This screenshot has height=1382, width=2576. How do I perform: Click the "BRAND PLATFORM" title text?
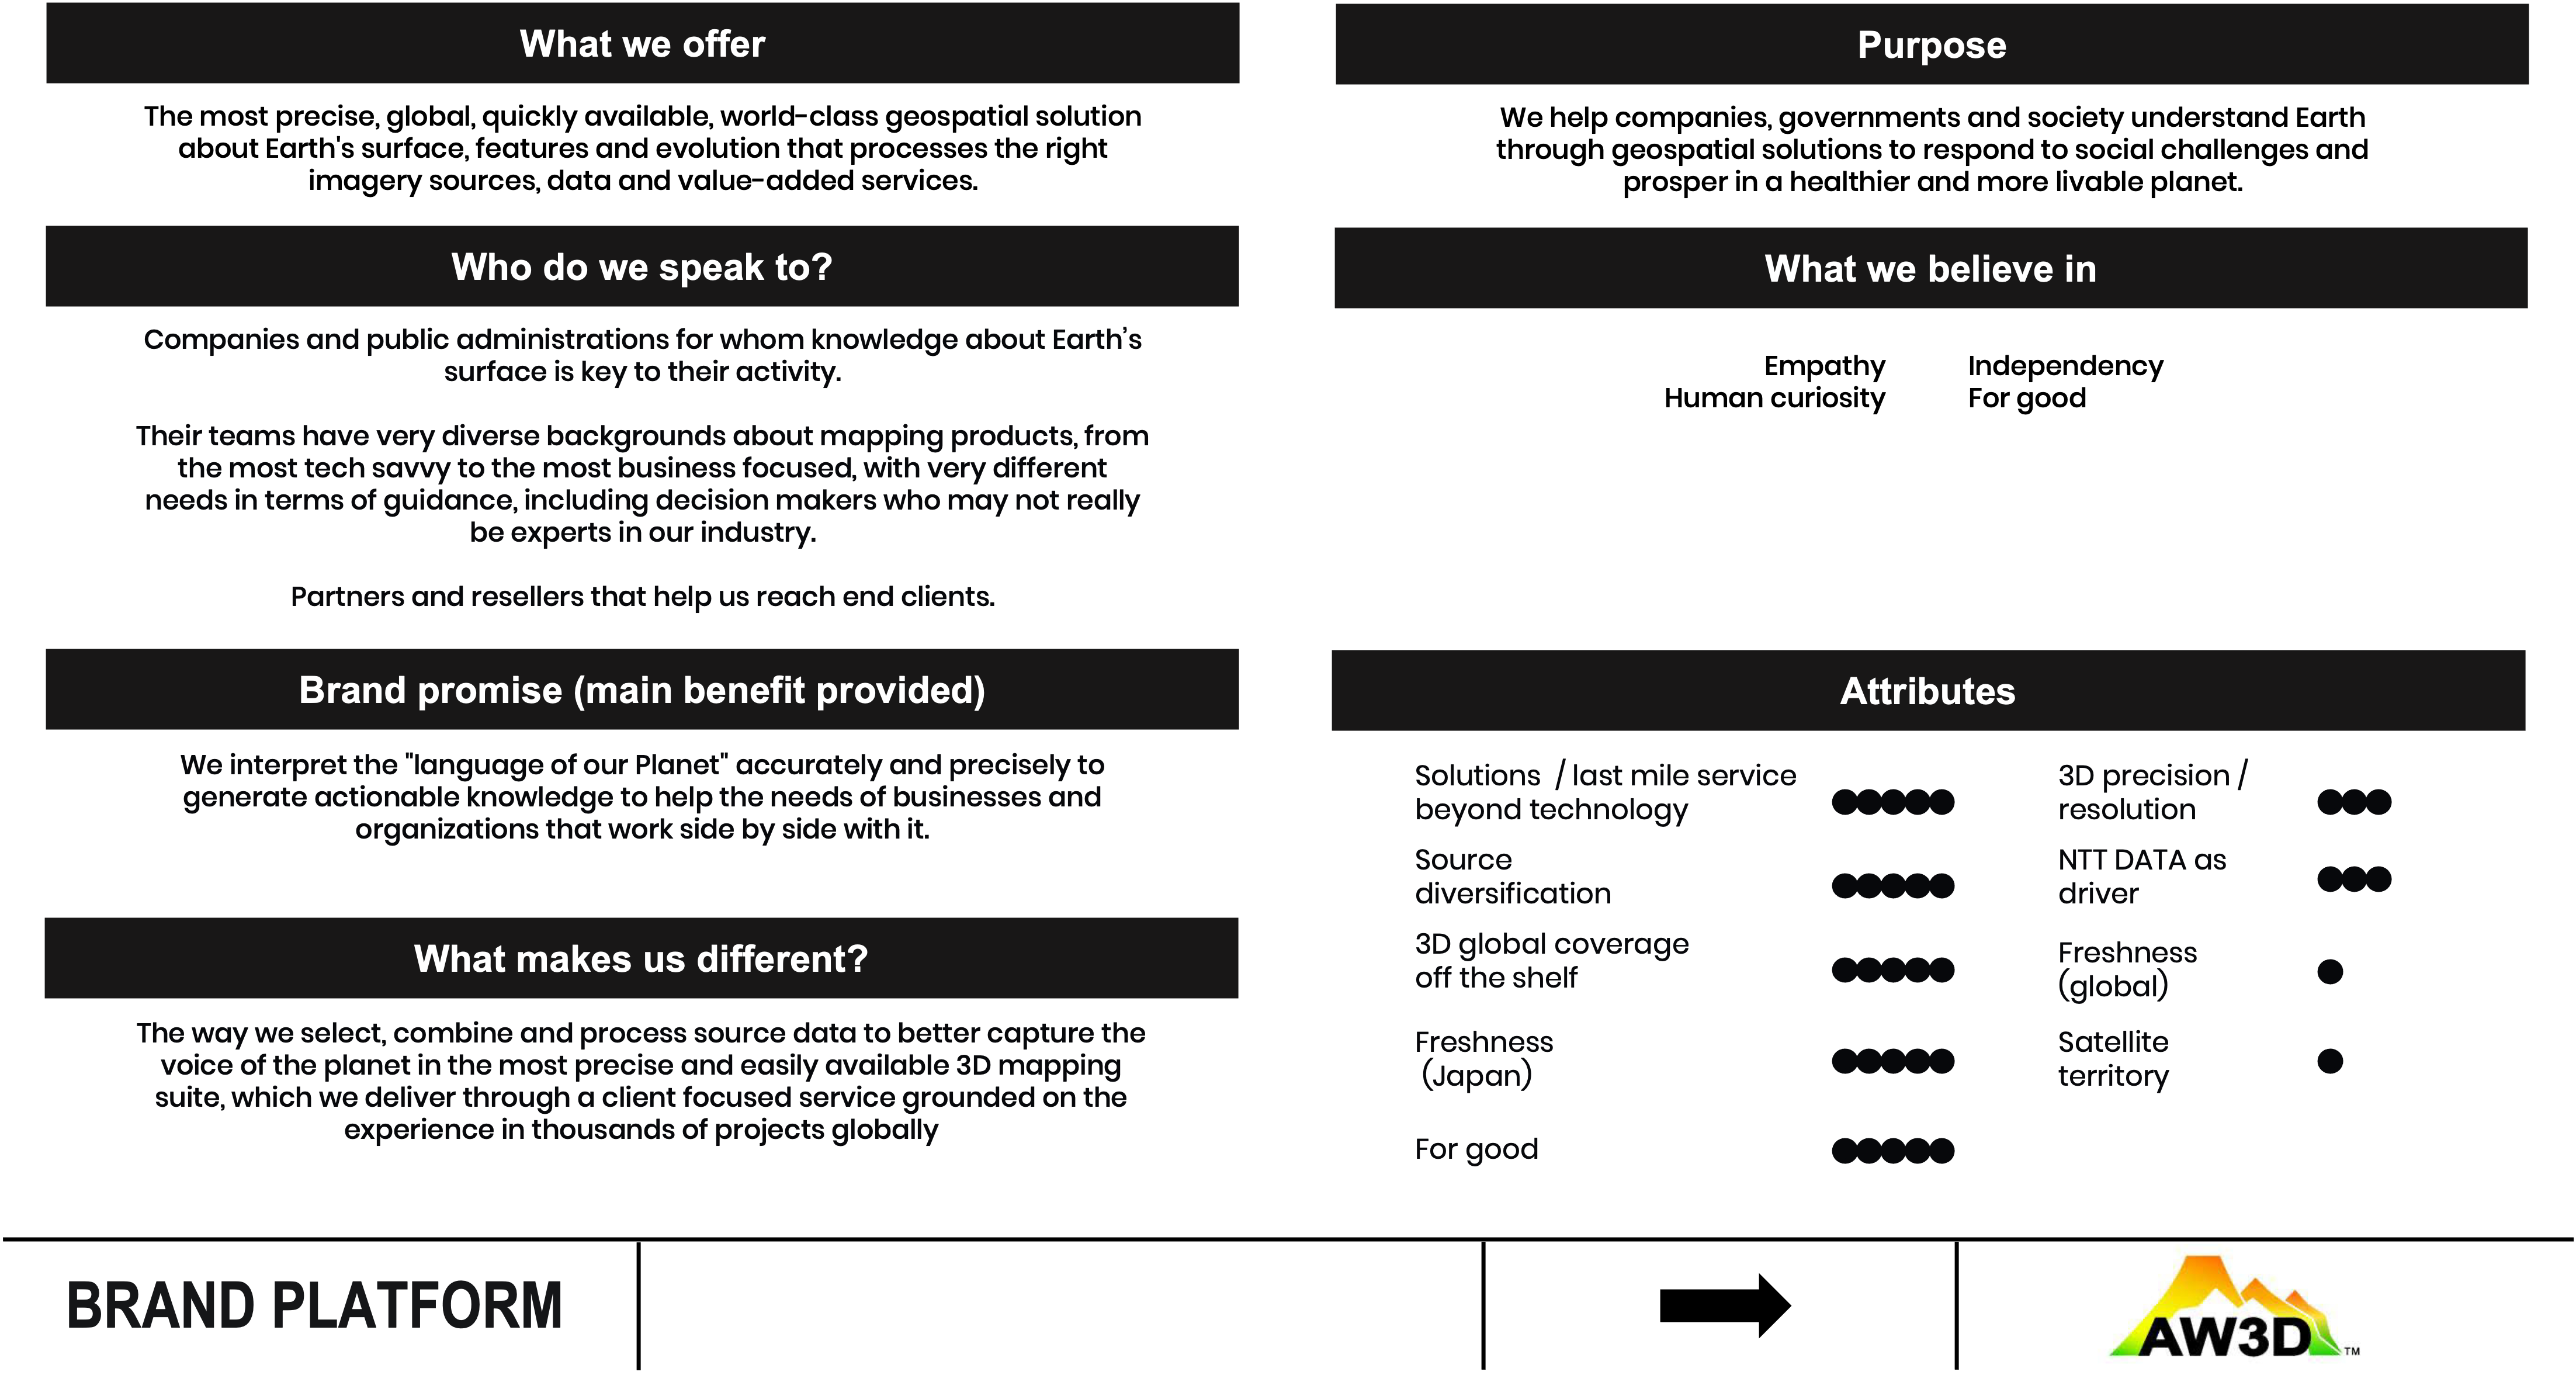(314, 1305)
